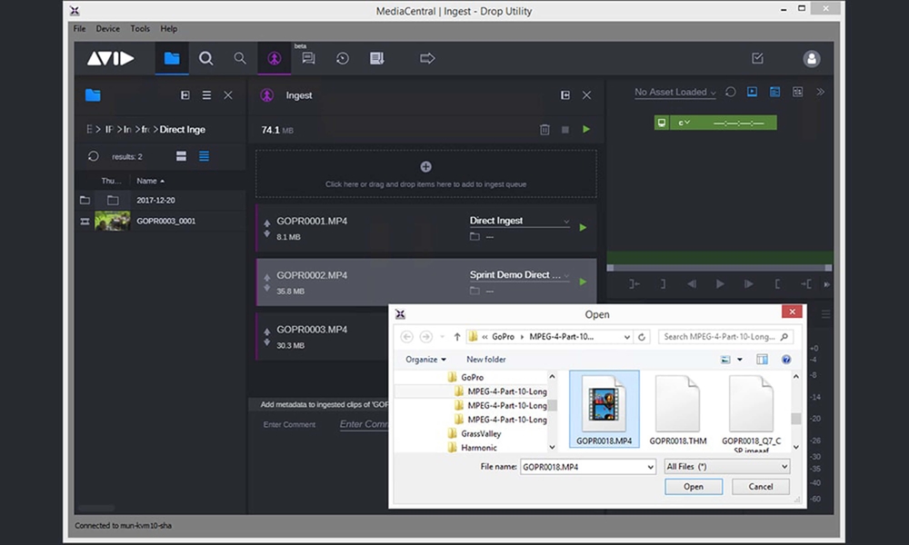Delete ingest queue with trash icon
909x545 pixels.
(544, 130)
